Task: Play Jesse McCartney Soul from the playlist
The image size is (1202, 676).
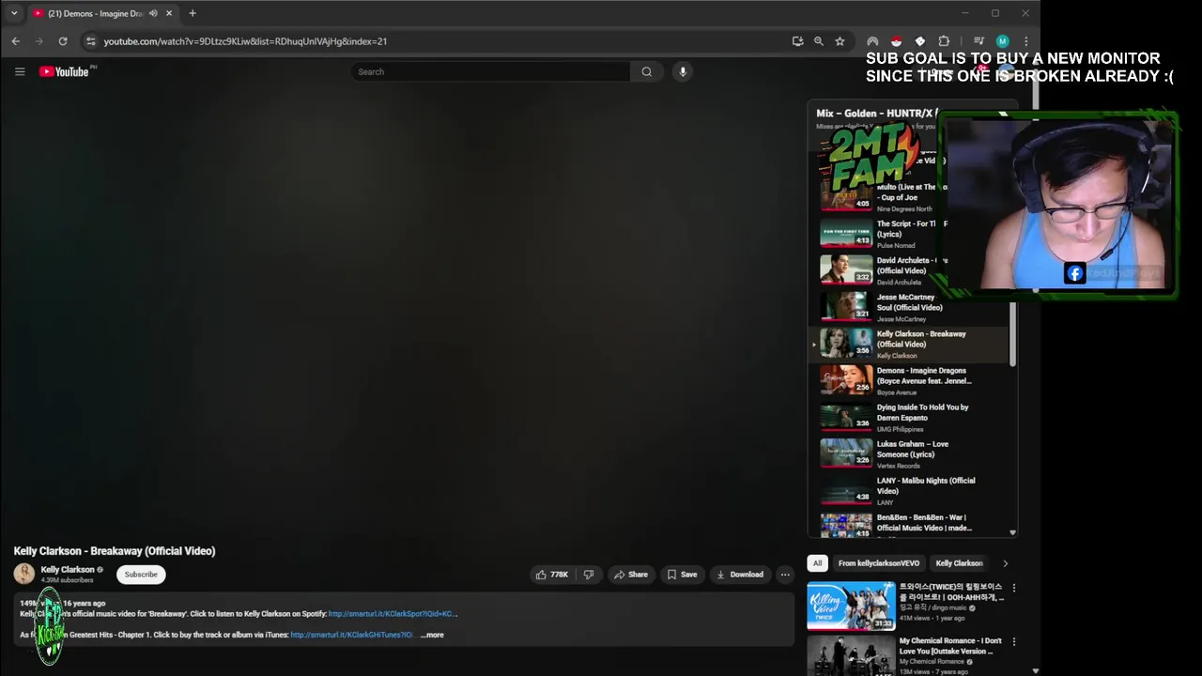Action: (x=908, y=307)
